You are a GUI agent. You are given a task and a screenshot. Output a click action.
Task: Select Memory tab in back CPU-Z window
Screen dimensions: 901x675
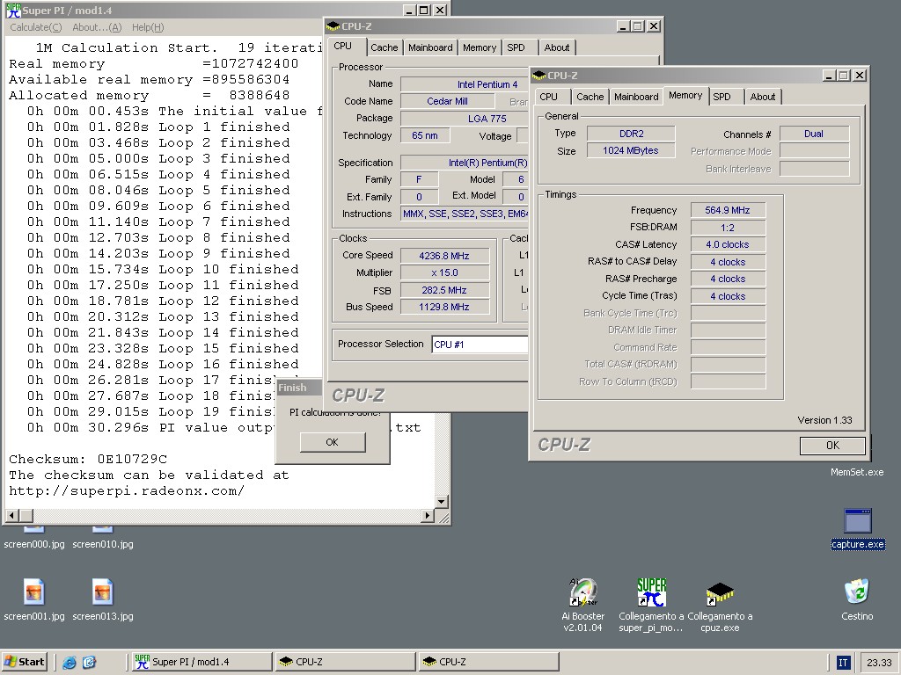point(480,47)
